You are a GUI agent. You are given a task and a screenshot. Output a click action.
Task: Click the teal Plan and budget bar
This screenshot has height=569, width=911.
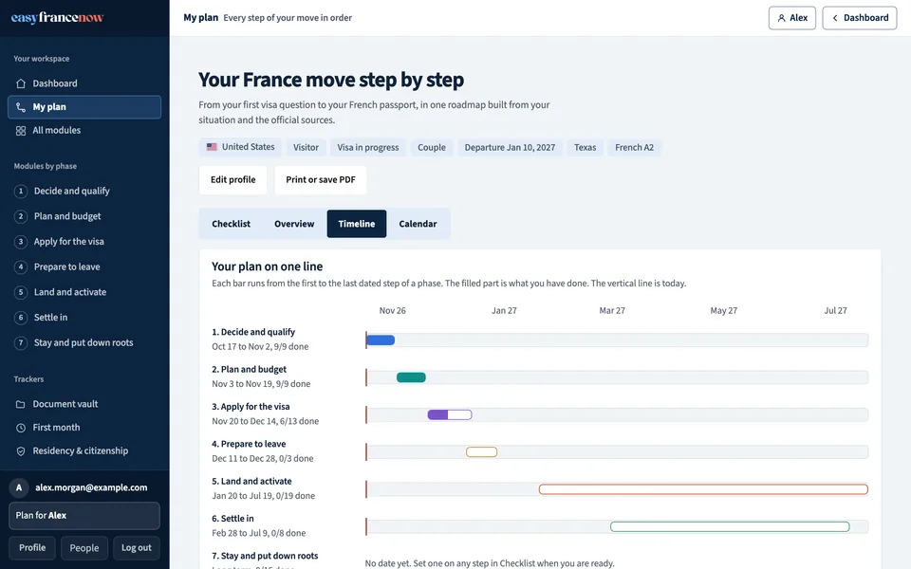tap(411, 377)
